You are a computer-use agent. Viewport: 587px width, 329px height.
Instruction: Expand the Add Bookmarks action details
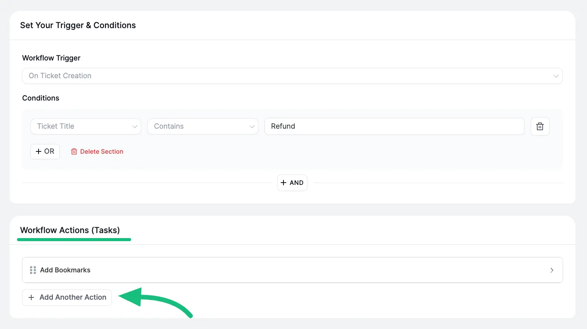coord(292,270)
